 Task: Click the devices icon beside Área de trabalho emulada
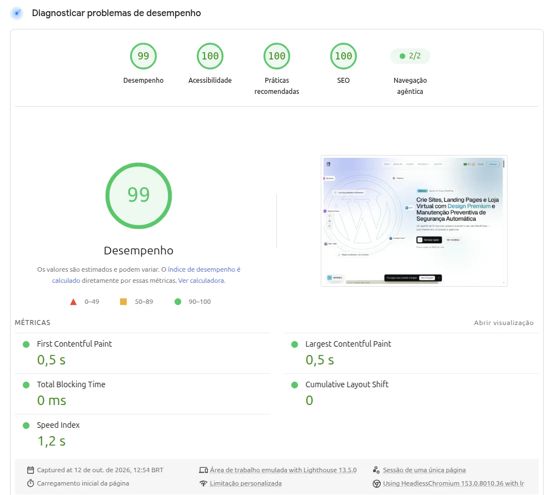tap(203, 470)
